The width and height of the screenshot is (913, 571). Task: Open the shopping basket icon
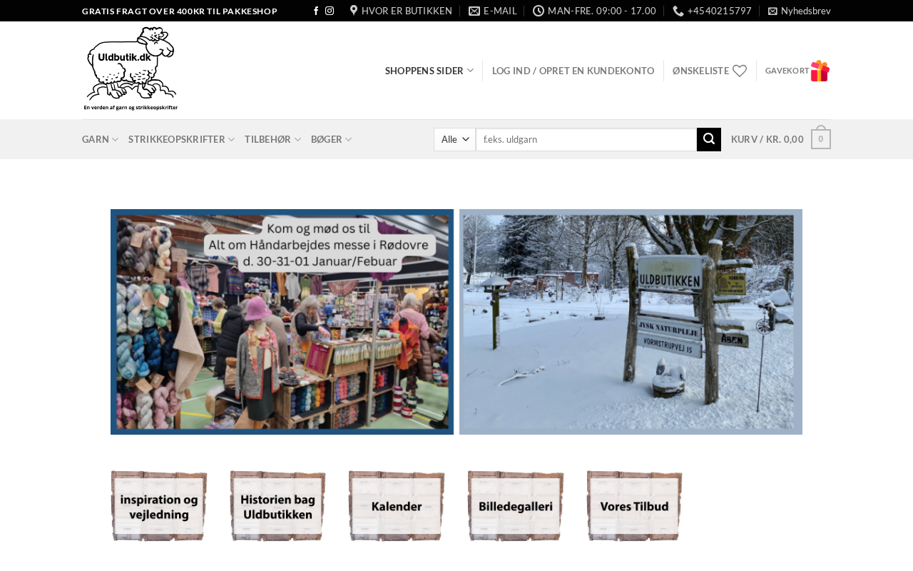(821, 138)
